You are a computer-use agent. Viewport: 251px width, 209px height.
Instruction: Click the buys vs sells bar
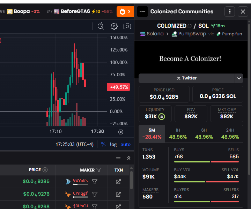(x=206, y=162)
